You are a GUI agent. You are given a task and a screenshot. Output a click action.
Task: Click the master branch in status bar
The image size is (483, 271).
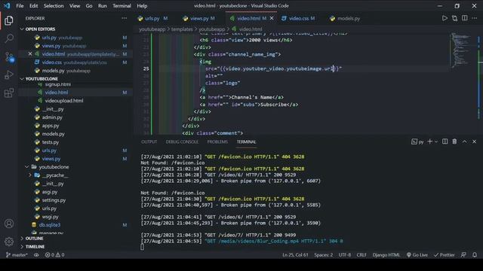coord(17,254)
